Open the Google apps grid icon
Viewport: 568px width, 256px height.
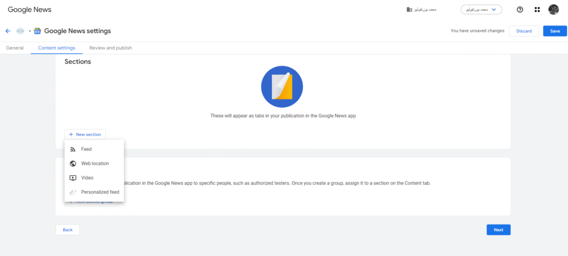click(x=537, y=10)
